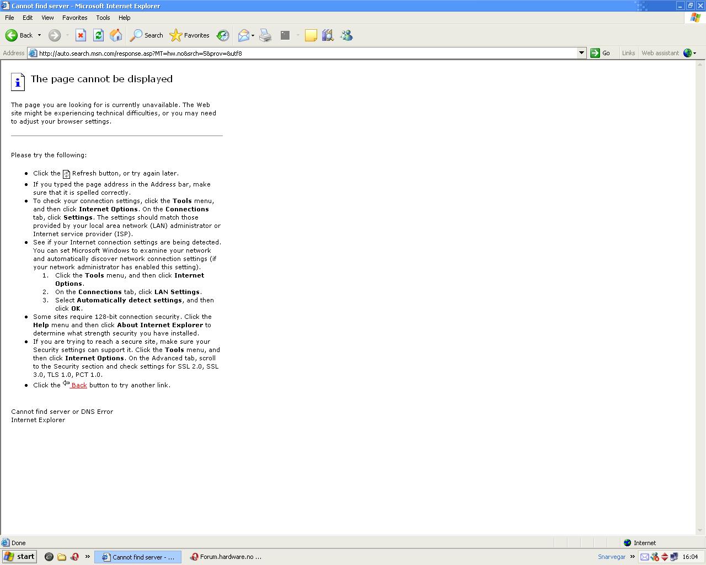Viewport: 706px width, 565px height.
Task: Expand the Mail button dropdown arrow
Action: point(253,35)
